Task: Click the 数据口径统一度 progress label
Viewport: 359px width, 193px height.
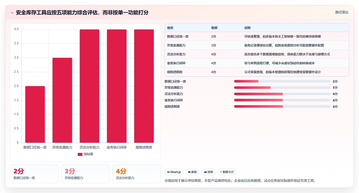Action: coord(175,82)
